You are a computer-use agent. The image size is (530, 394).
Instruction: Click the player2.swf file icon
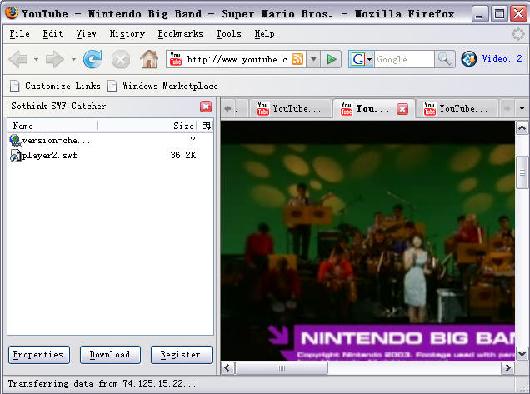coord(16,156)
